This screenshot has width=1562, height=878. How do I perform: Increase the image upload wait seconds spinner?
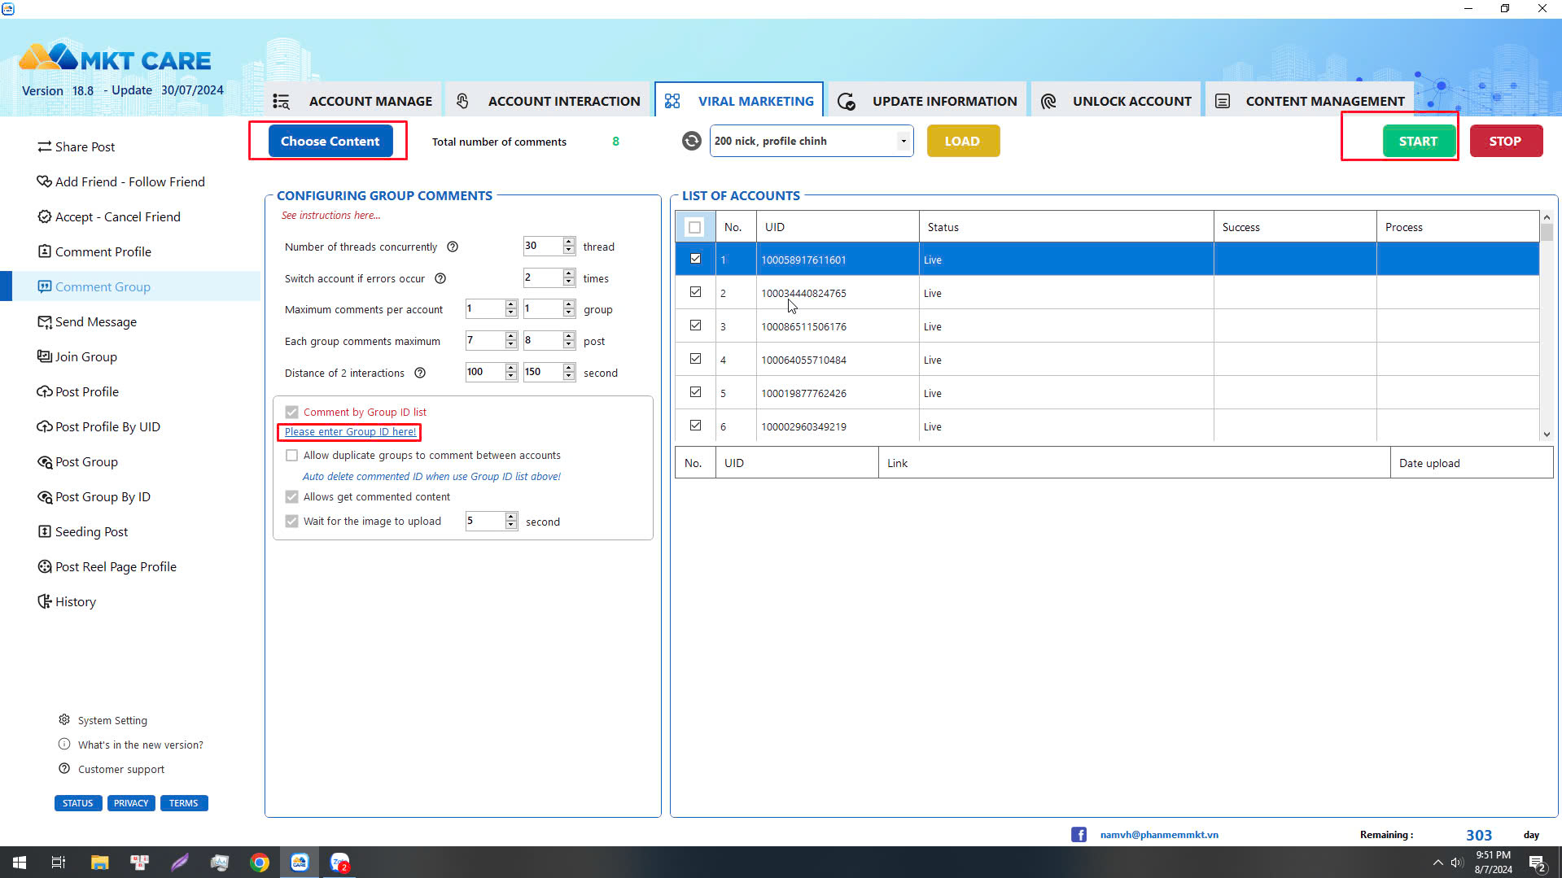(511, 517)
